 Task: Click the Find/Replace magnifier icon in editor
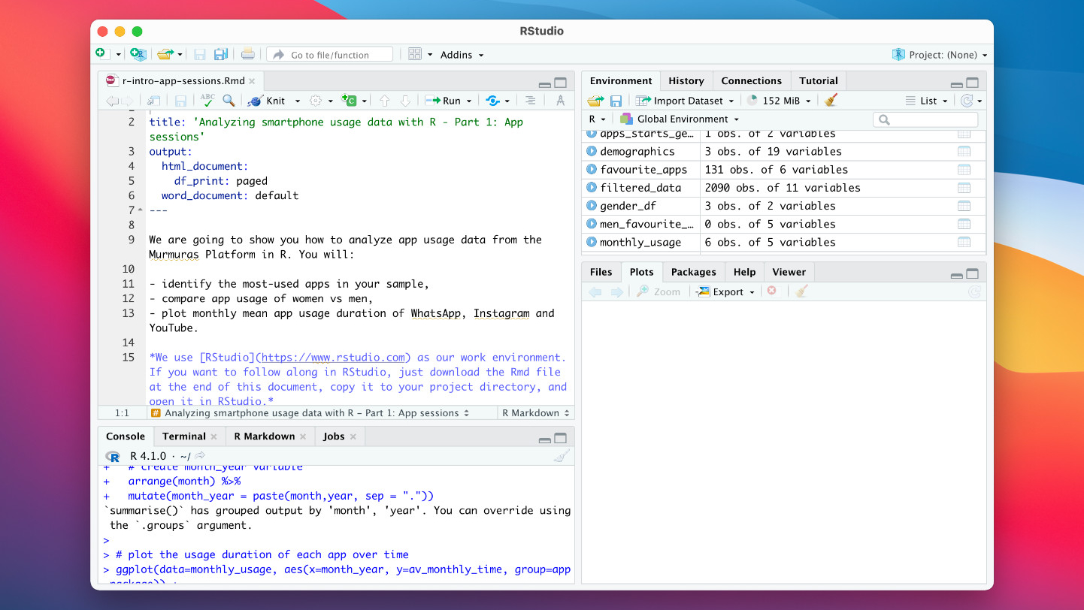coord(229,100)
